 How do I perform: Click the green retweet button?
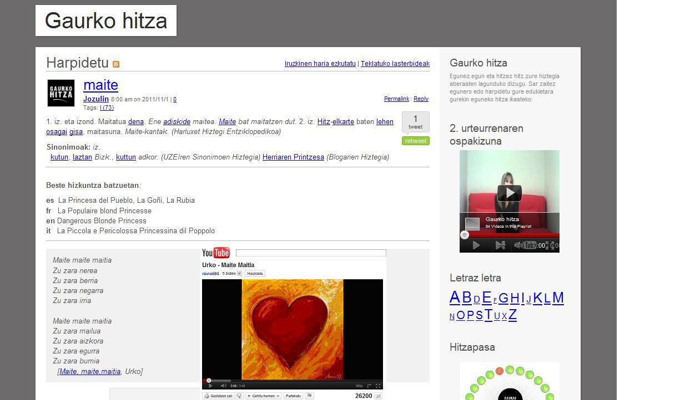pos(415,141)
